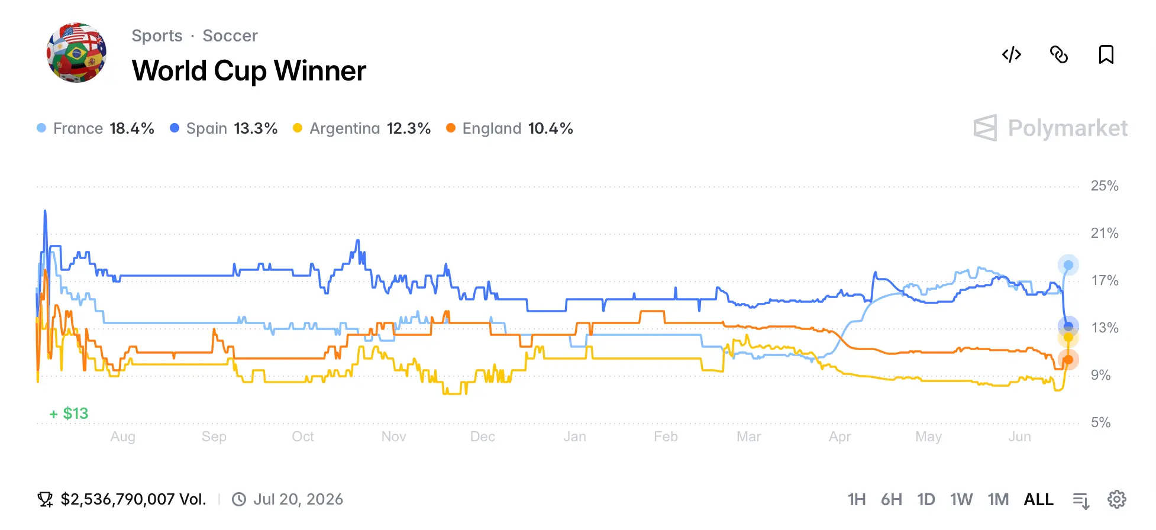Screen dimensions: 1156x530
Task: Select the 1H time range
Action: coord(857,500)
